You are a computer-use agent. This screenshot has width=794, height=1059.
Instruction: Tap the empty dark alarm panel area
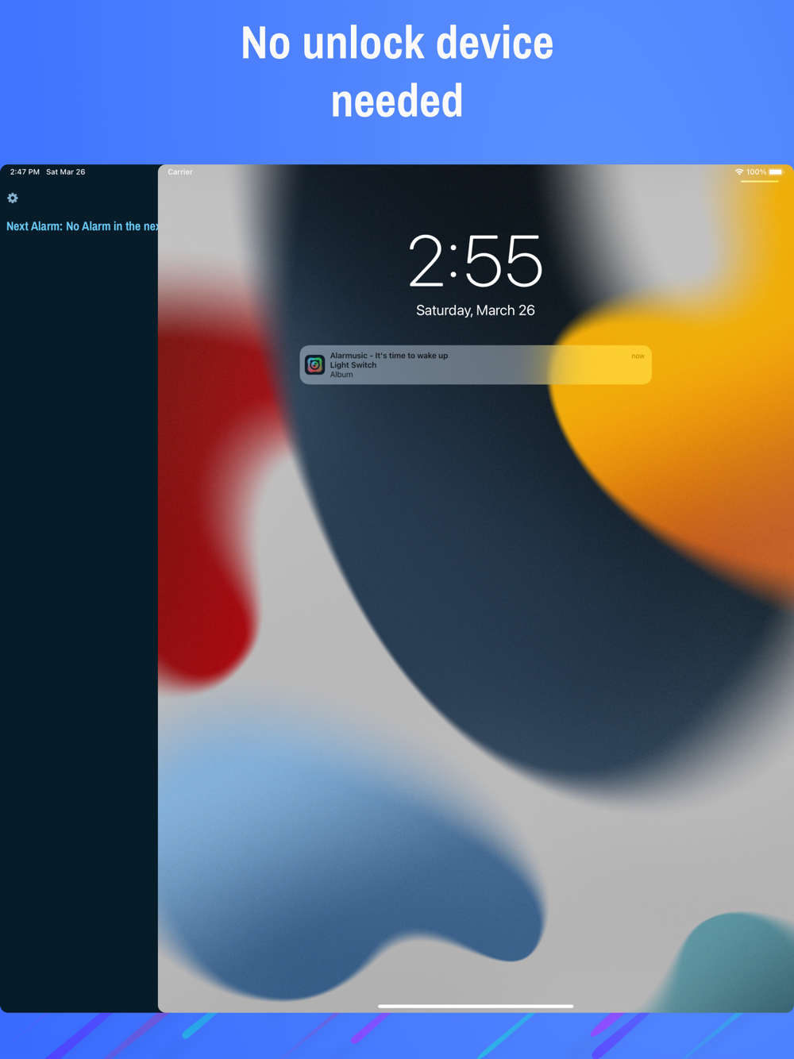79,619
